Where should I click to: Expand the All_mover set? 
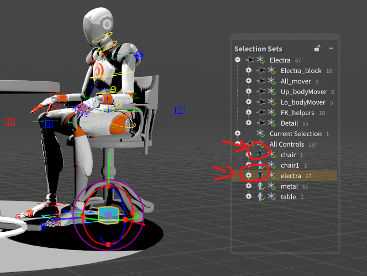point(249,81)
